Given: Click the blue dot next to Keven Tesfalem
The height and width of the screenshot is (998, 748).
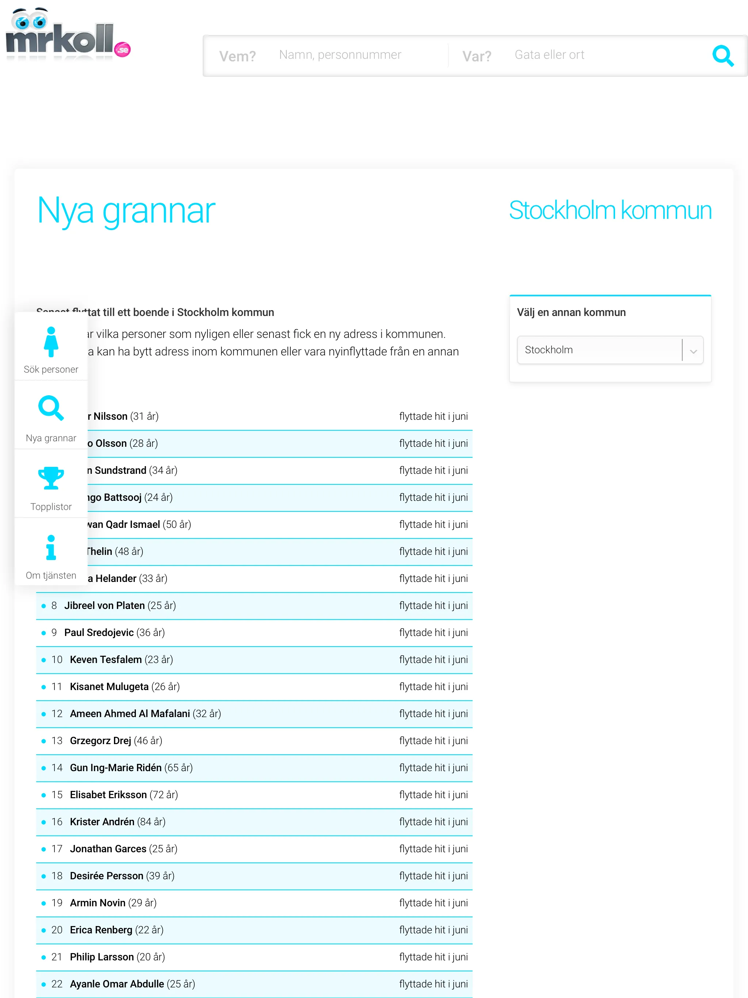Looking at the screenshot, I should pyautogui.click(x=43, y=659).
